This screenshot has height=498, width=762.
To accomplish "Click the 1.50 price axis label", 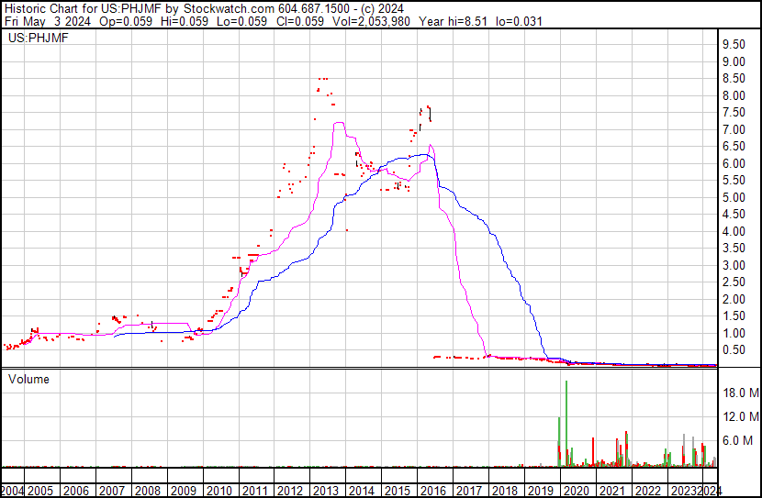I will [x=734, y=316].
